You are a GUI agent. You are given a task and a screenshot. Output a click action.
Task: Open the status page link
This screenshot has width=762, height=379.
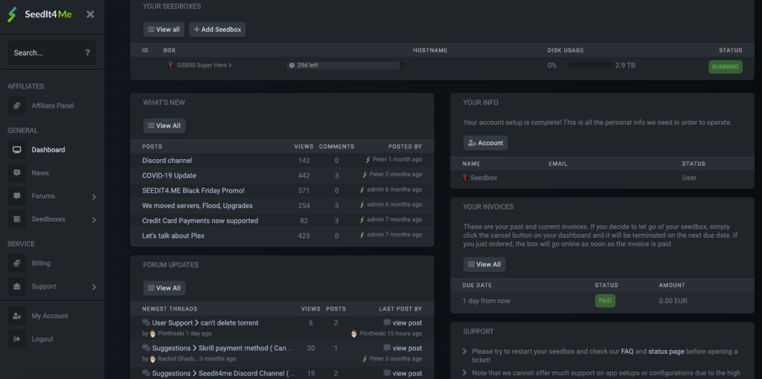click(667, 352)
